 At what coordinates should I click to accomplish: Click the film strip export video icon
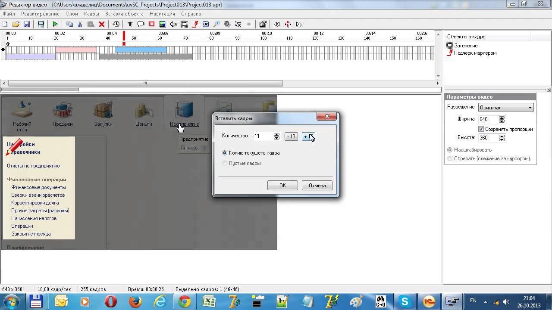41,24
